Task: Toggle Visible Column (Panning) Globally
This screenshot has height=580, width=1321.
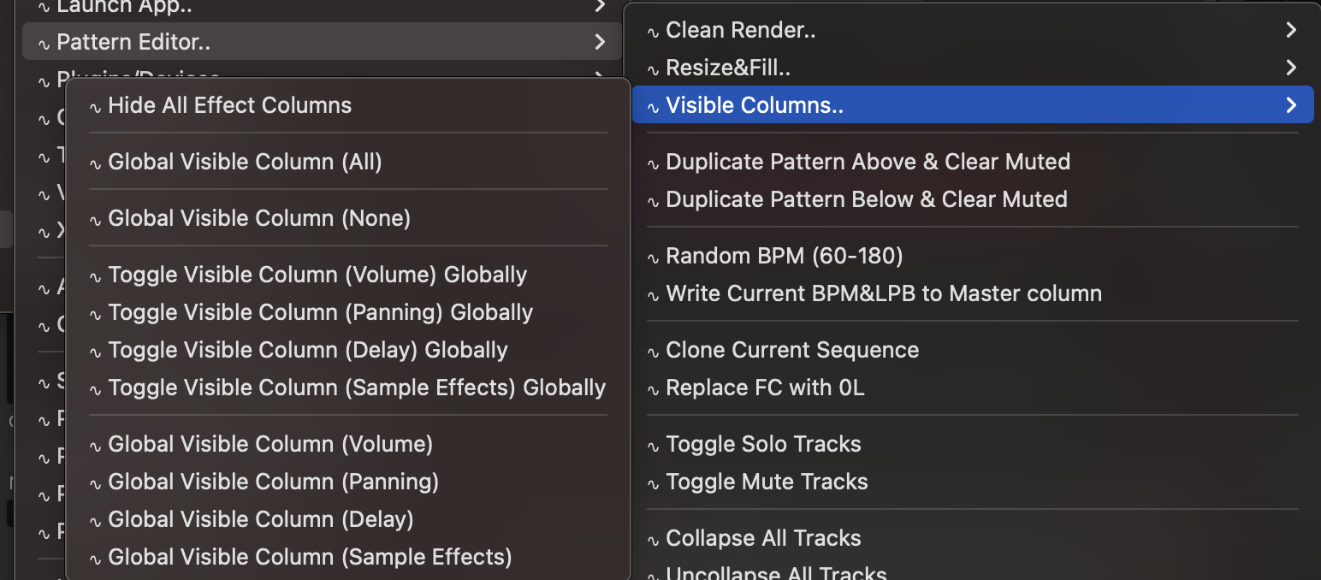Action: (x=320, y=312)
